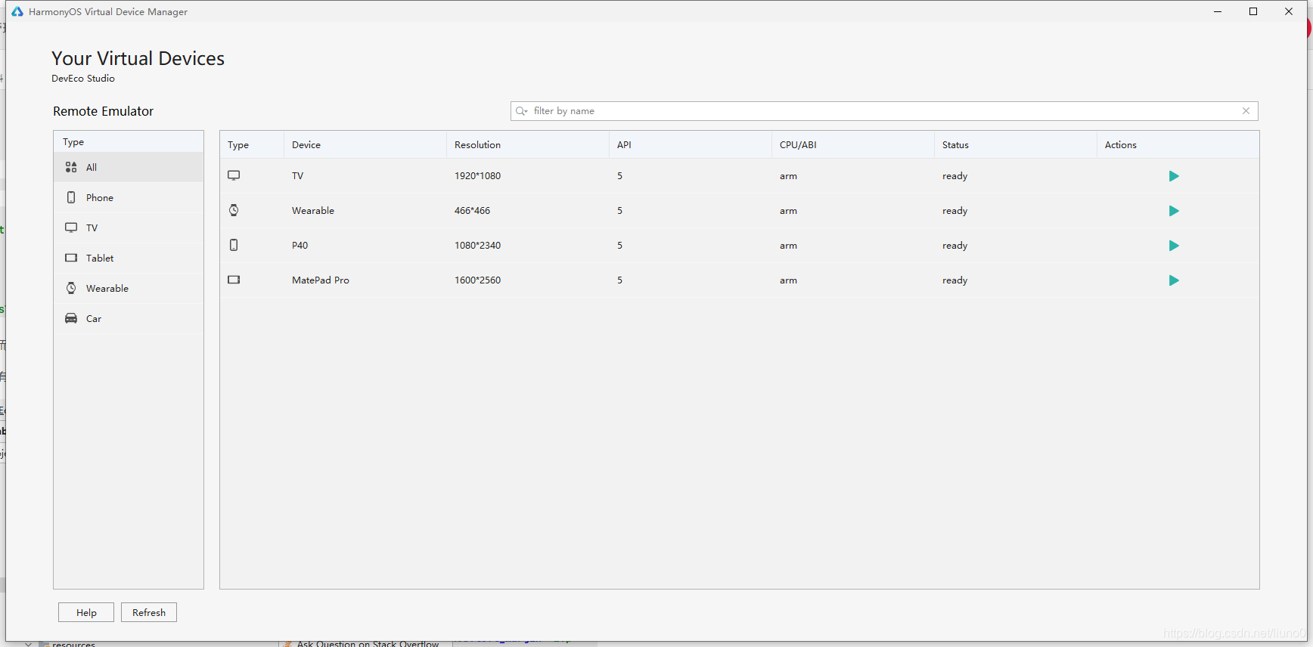Close the Virtual Device Manager window
The image size is (1313, 647).
point(1289,11)
